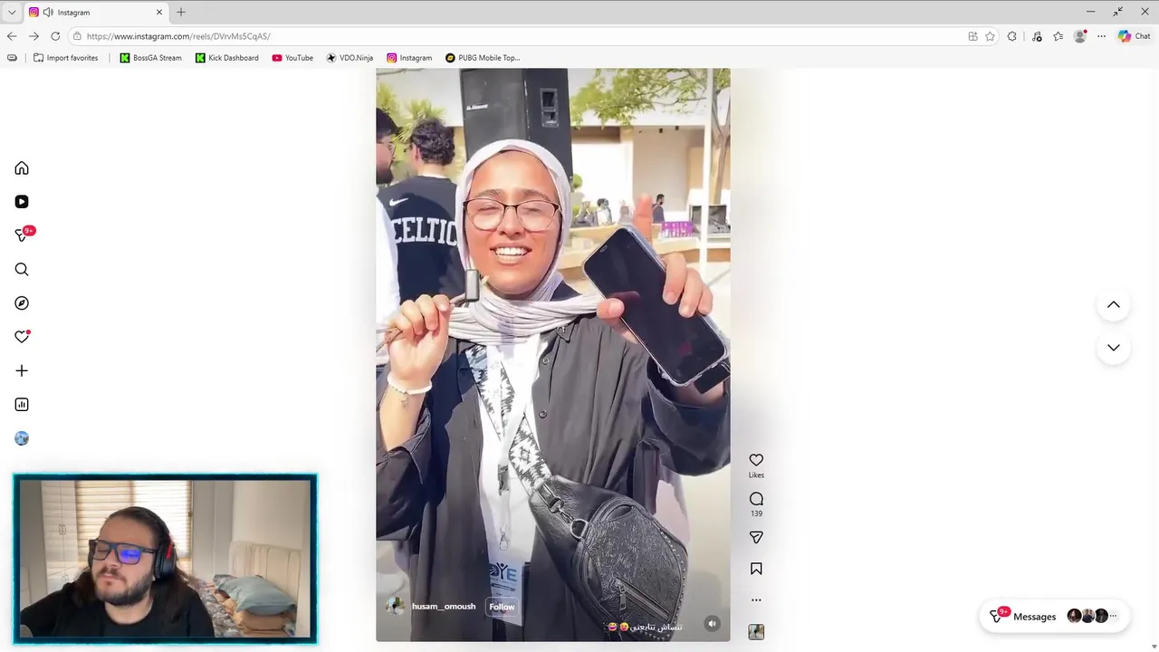Open Kick Dashboard bookmark
Viewport: 1159px width, 652px height.
[226, 58]
